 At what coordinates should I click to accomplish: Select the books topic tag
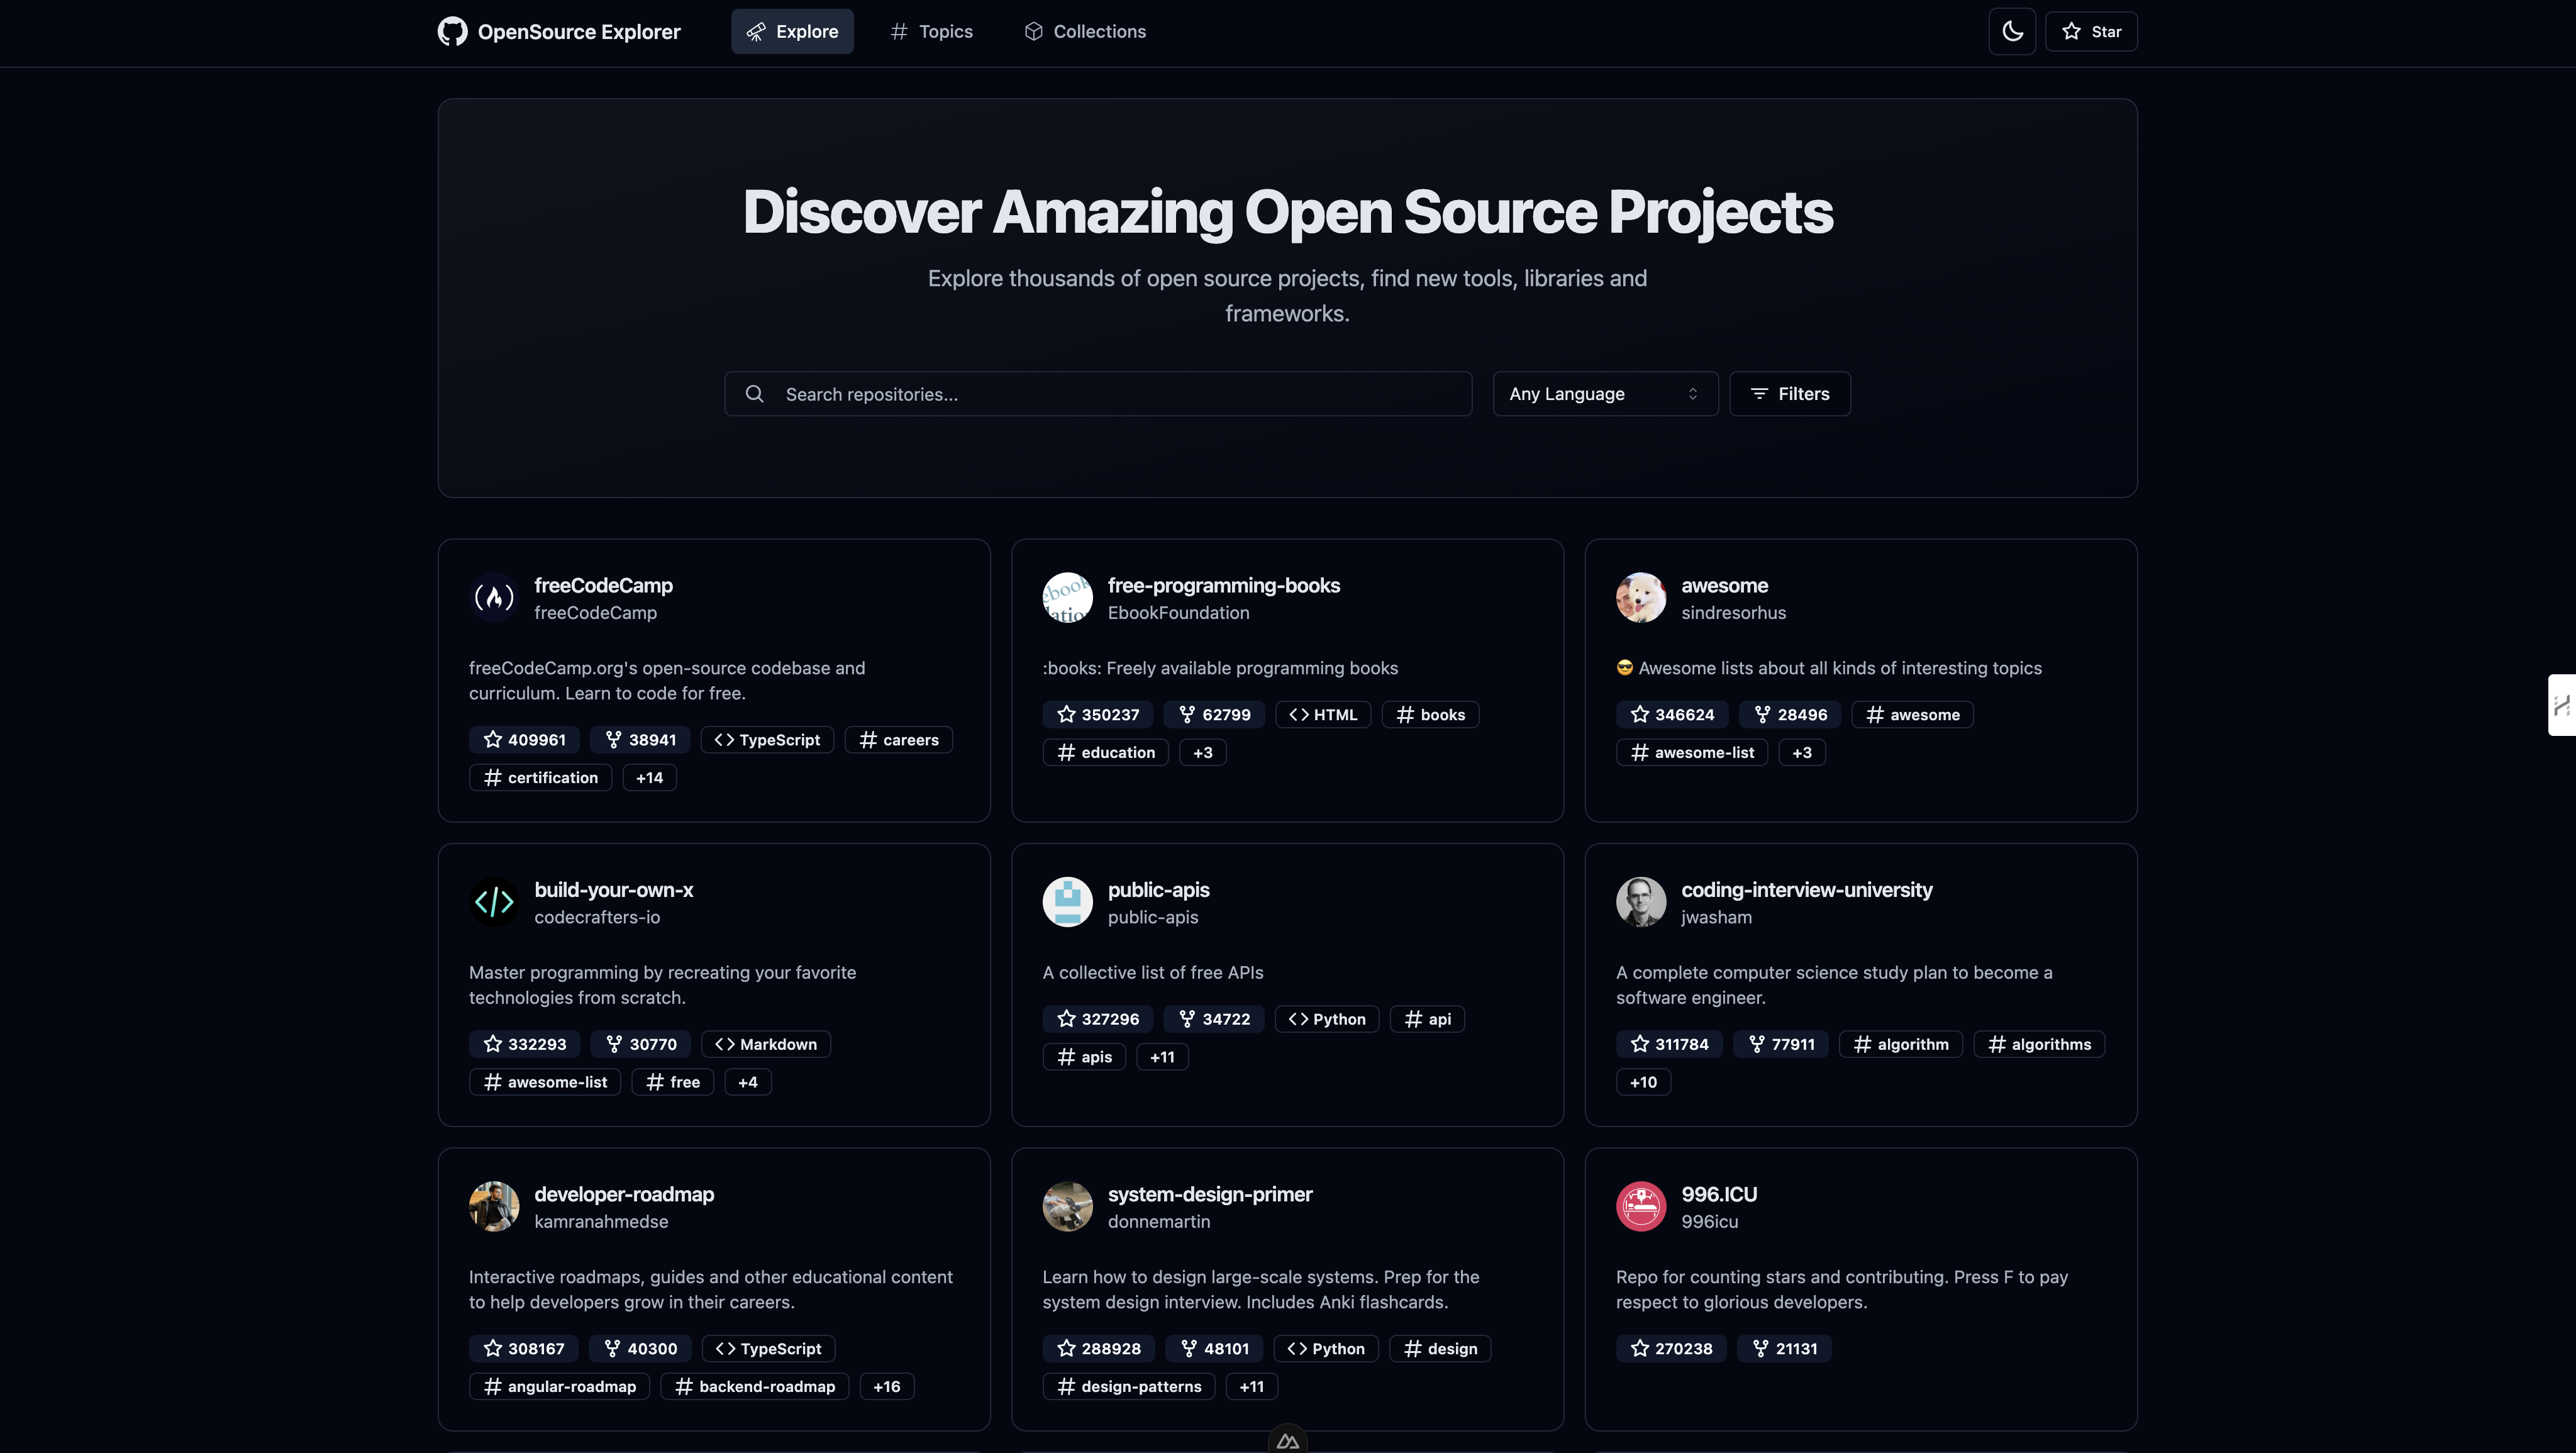point(1430,715)
